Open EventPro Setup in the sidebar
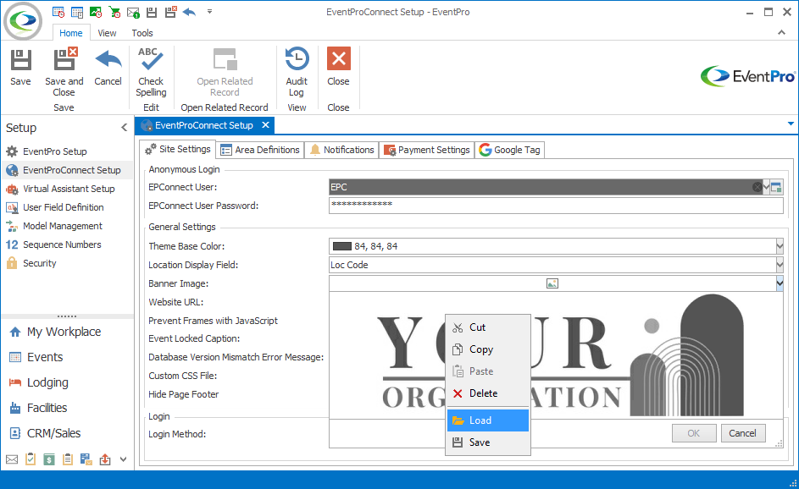799x489 pixels. (x=55, y=151)
